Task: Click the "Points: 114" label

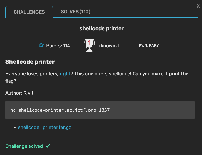Action: [x=58, y=46]
